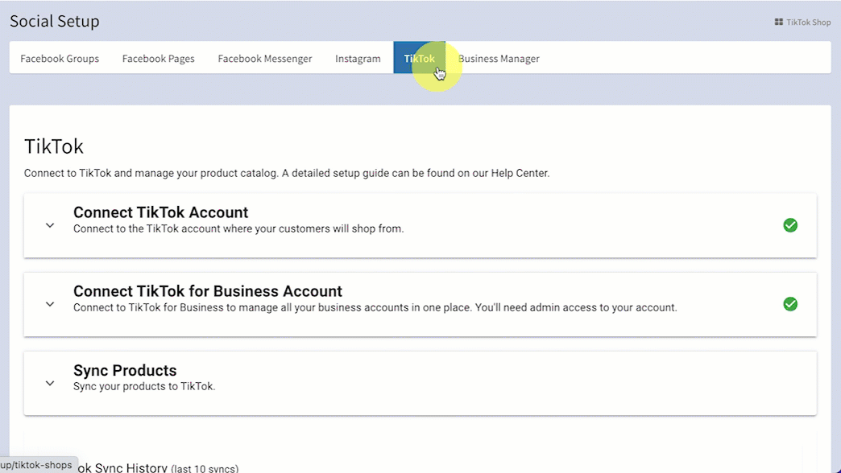Open the Facebook Pages tab
This screenshot has width=841, height=473.
pos(158,59)
